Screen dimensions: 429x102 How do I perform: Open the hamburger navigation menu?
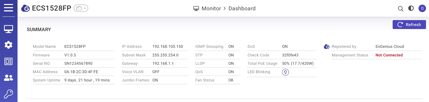[9, 8]
